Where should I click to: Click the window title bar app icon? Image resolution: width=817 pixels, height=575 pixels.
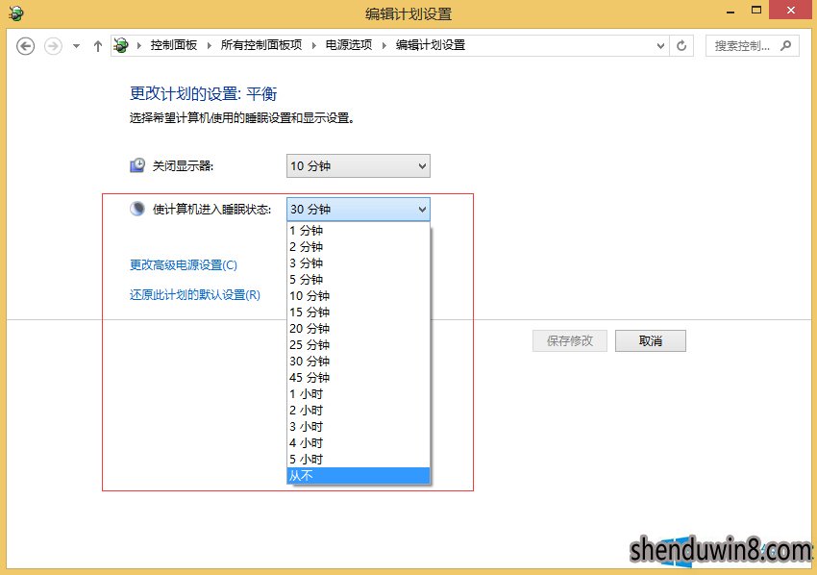tap(16, 13)
